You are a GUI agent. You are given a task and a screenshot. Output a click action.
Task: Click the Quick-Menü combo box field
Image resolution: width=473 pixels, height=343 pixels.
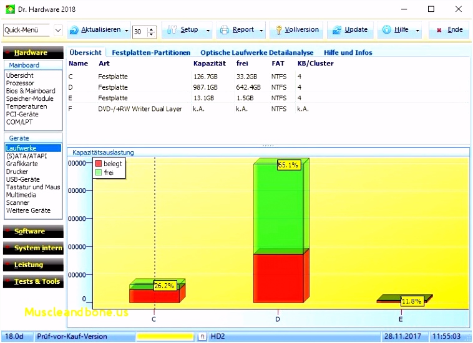tap(26, 30)
